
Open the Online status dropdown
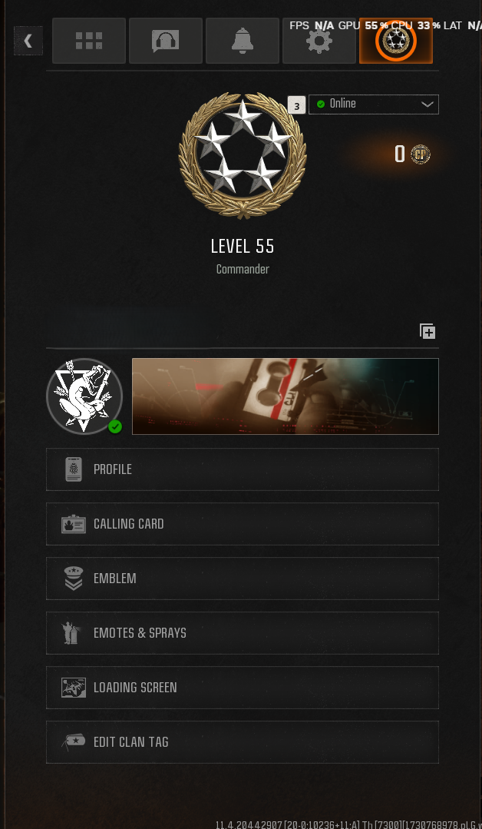pos(373,104)
